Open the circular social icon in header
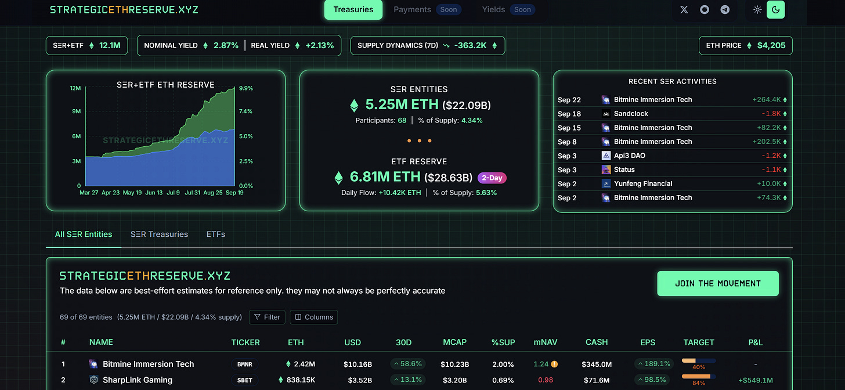Screen dimensions: 845x390 [705, 9]
